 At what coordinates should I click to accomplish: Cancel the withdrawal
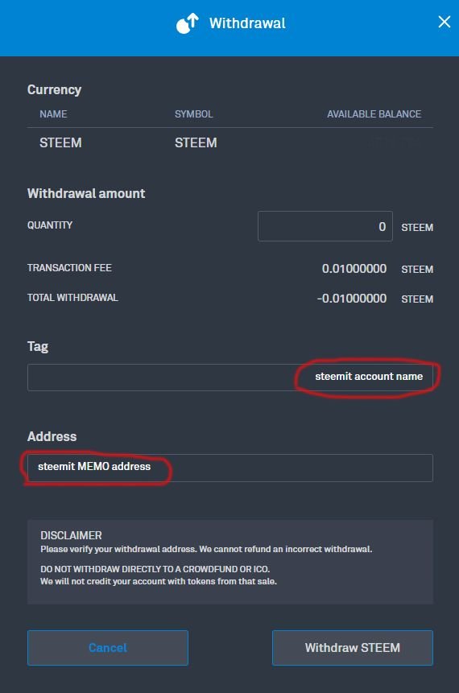[108, 647]
